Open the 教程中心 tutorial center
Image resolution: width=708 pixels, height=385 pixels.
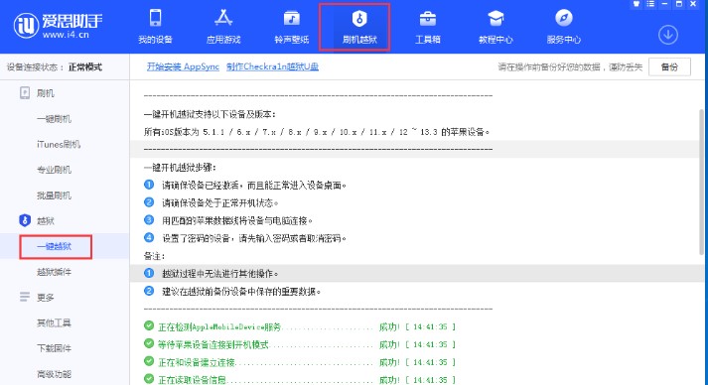click(496, 26)
